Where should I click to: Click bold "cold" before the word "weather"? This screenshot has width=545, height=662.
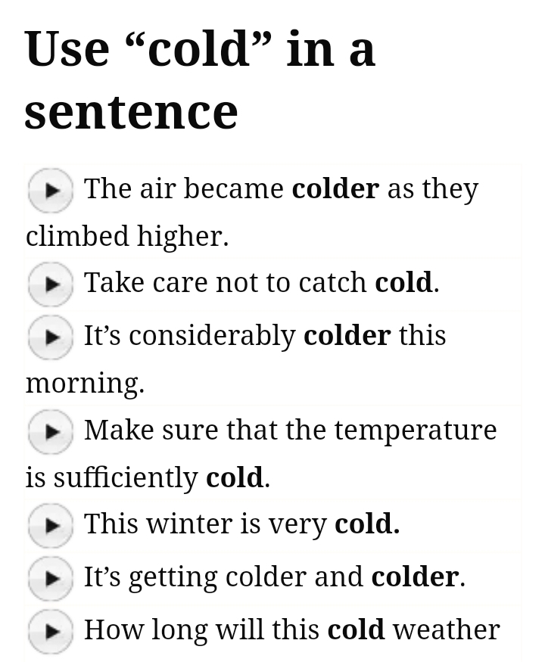356,629
